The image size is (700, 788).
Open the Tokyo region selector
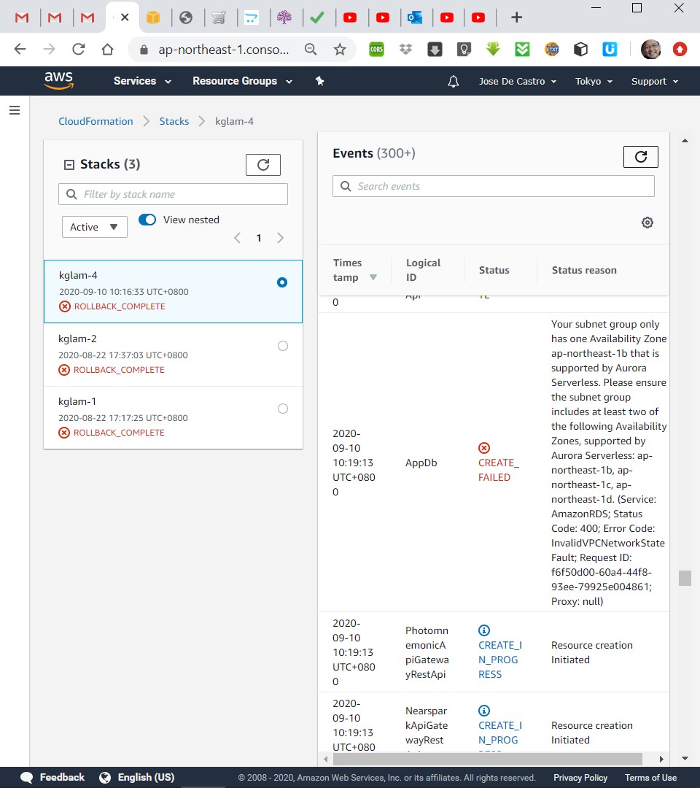[x=594, y=81]
